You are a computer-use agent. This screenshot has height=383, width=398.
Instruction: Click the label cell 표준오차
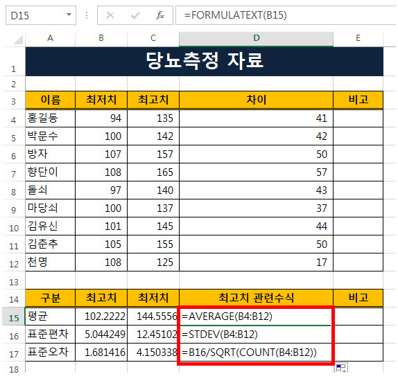click(x=50, y=353)
